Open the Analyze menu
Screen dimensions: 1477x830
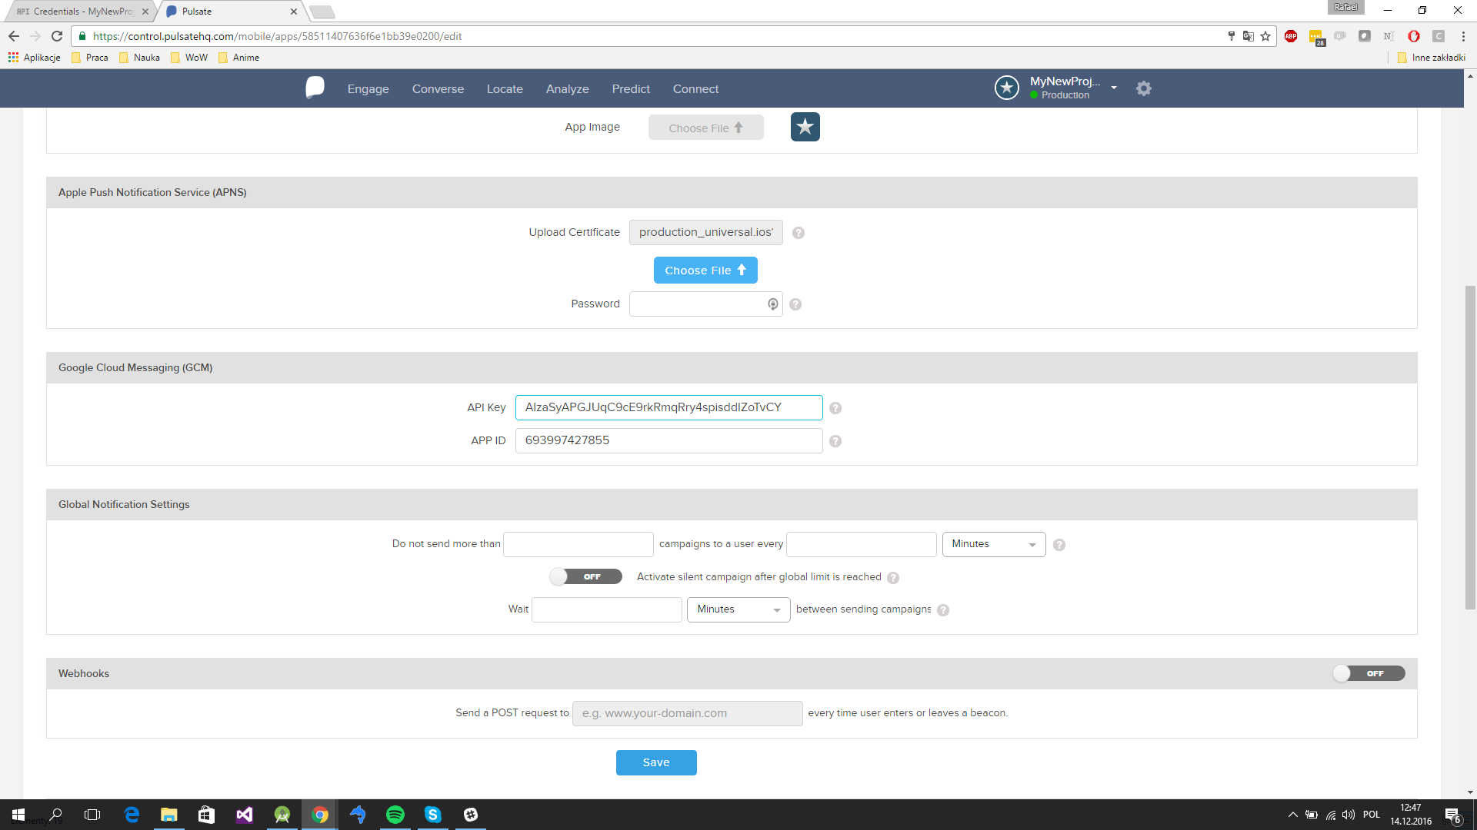(x=567, y=89)
